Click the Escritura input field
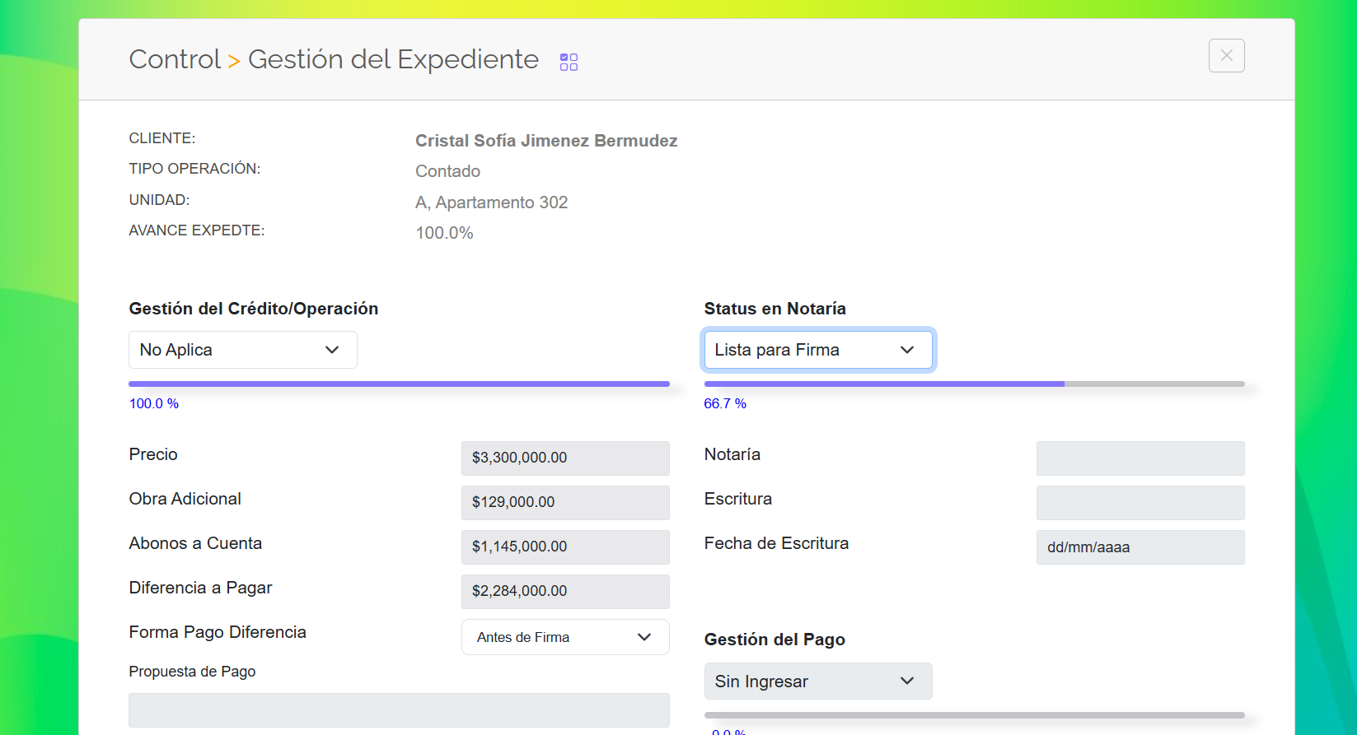 tap(1139, 502)
